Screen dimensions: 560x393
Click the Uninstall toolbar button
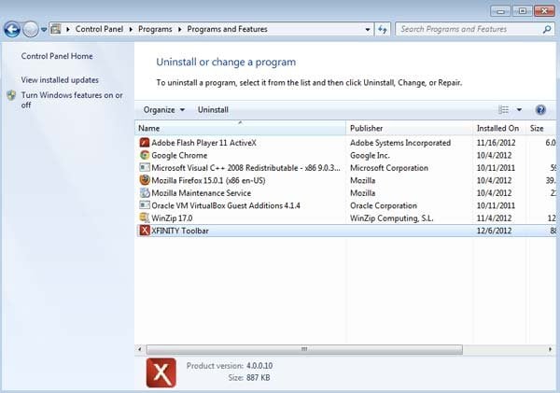click(213, 109)
